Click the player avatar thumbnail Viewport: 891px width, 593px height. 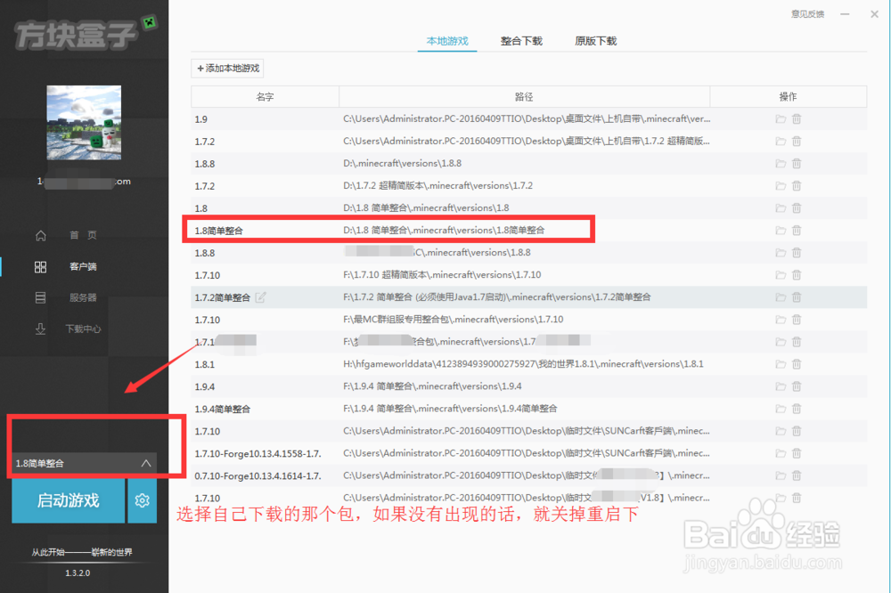[x=84, y=123]
